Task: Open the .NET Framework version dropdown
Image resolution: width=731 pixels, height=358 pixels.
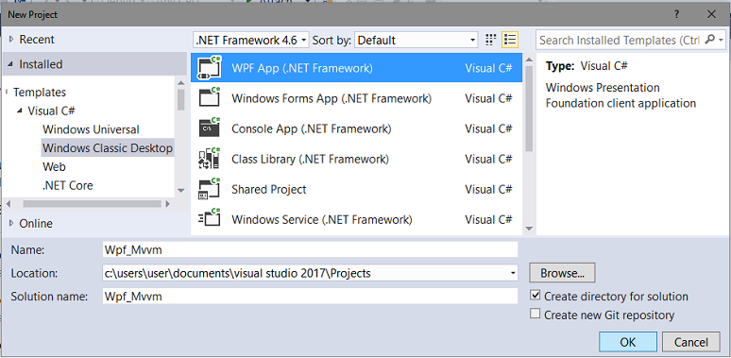Action: (x=251, y=40)
